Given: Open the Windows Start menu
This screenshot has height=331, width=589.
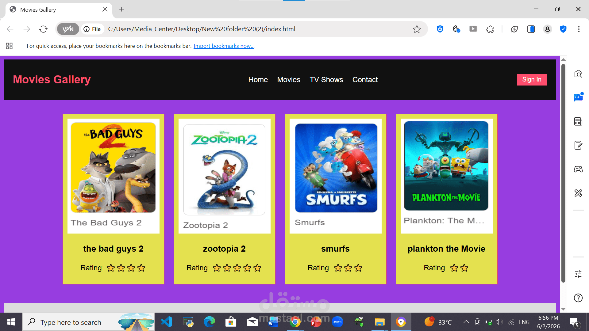Looking at the screenshot, I should point(11,322).
